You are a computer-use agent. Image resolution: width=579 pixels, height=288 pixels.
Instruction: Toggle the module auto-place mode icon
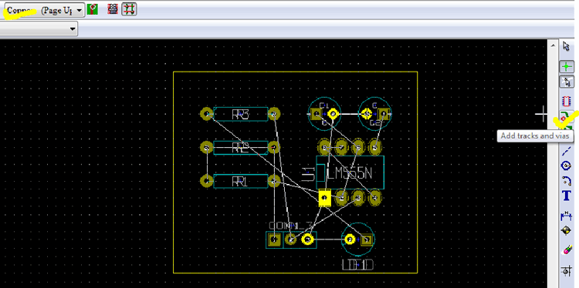point(113,9)
